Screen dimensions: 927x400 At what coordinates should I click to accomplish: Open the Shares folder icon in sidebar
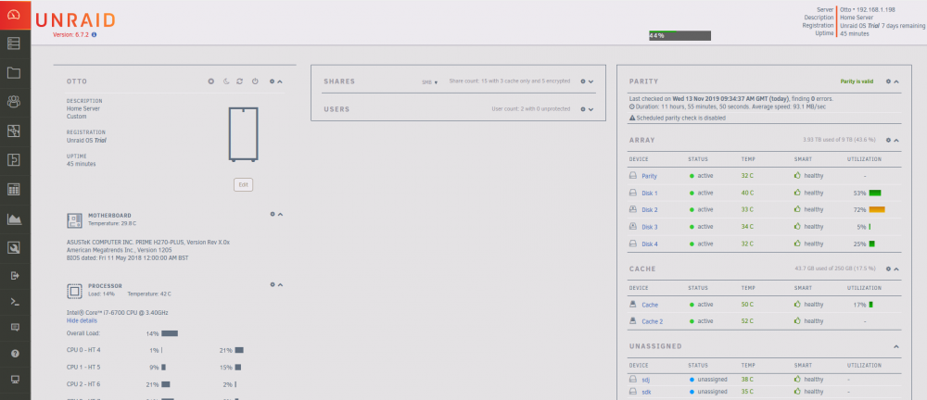click(14, 72)
